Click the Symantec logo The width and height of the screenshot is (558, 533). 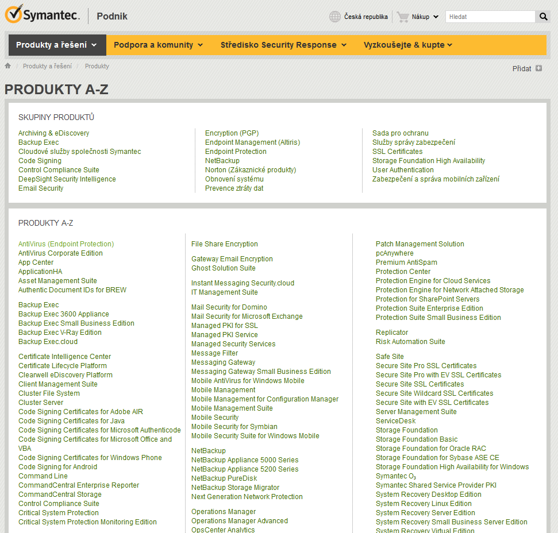pos(43,14)
